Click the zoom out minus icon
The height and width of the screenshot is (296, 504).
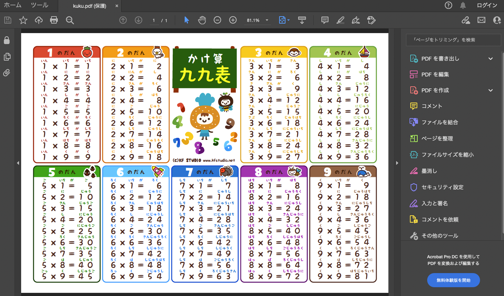pyautogui.click(x=217, y=20)
